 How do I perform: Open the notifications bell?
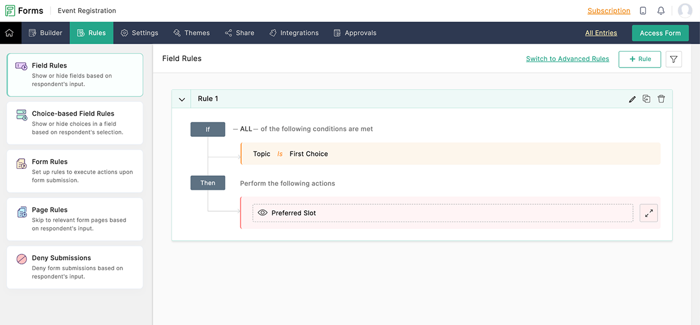661,11
